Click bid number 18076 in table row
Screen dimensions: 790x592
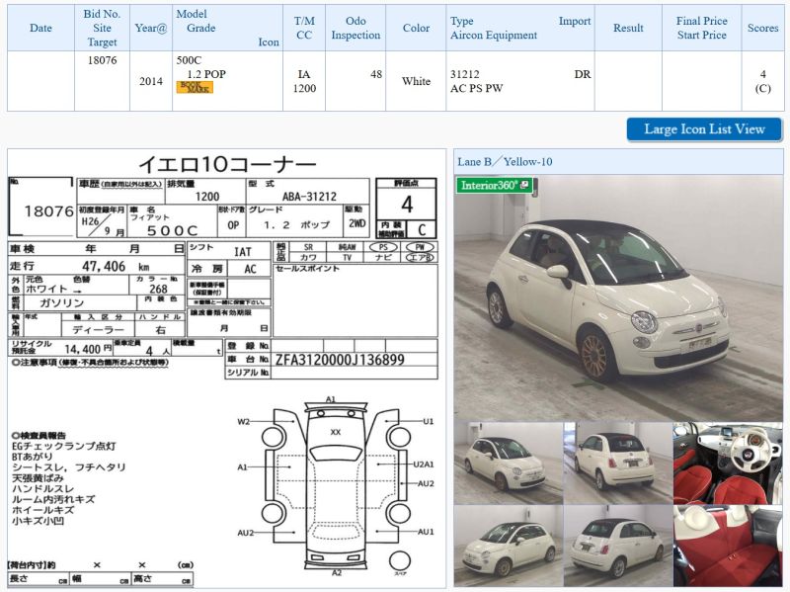(103, 60)
